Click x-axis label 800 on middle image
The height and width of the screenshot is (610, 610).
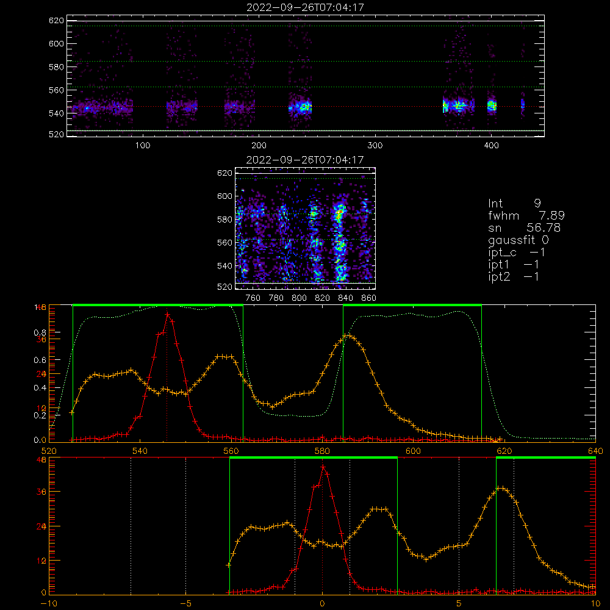click(x=299, y=298)
